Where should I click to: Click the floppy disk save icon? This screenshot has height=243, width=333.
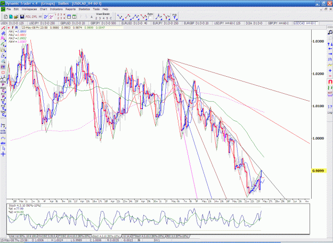click(22, 17)
